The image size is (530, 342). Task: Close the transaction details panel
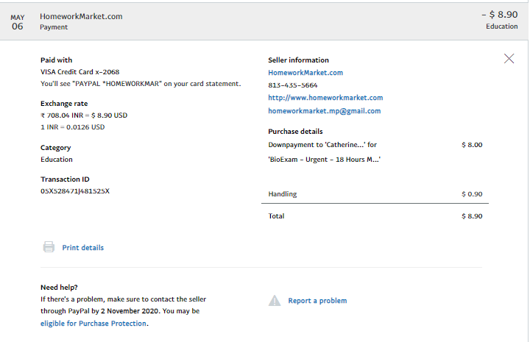509,59
